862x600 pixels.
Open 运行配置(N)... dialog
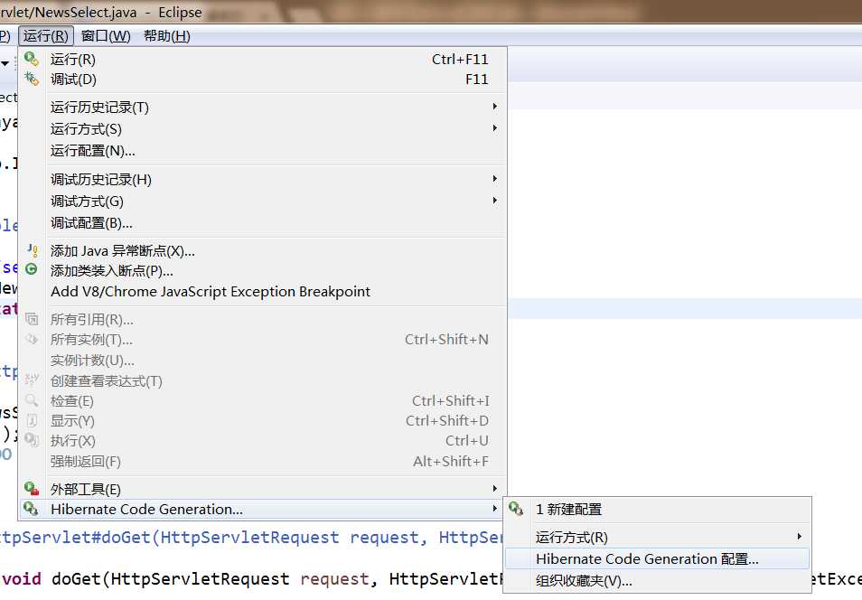263,151
